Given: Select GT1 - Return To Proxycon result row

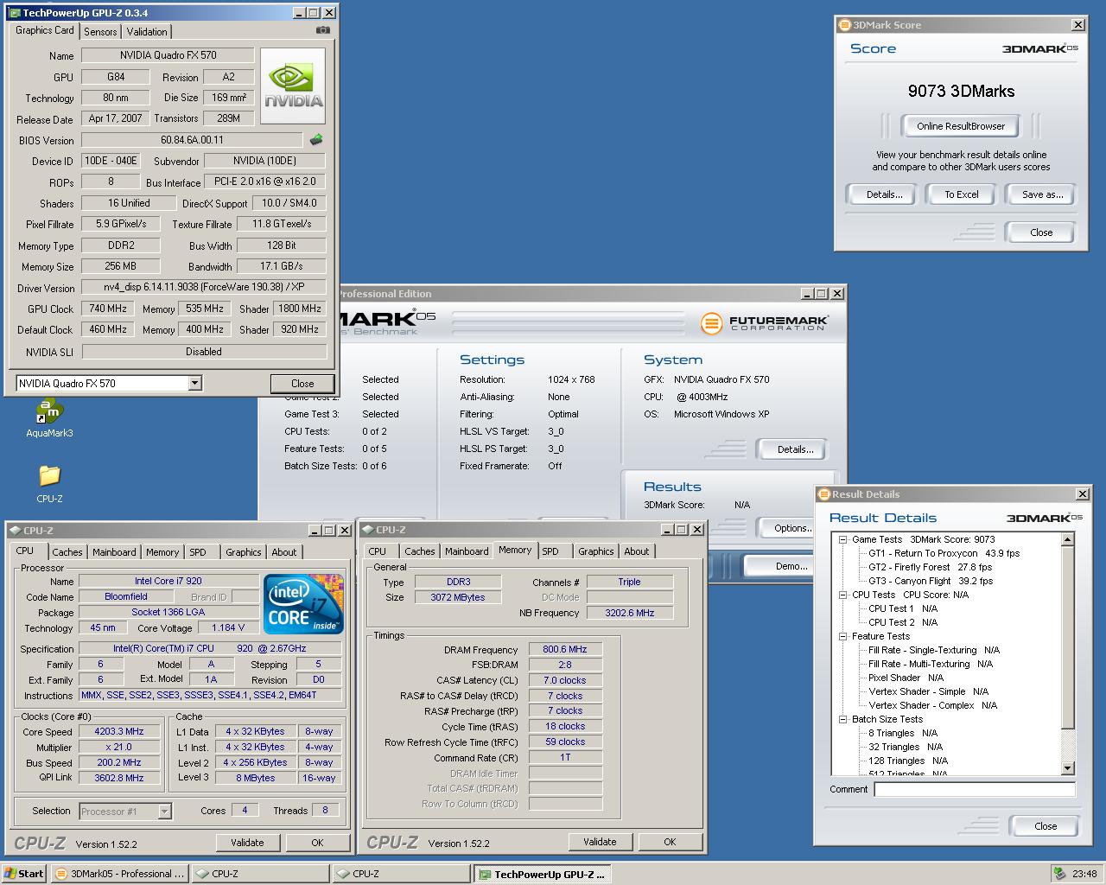Looking at the screenshot, I should click(944, 553).
